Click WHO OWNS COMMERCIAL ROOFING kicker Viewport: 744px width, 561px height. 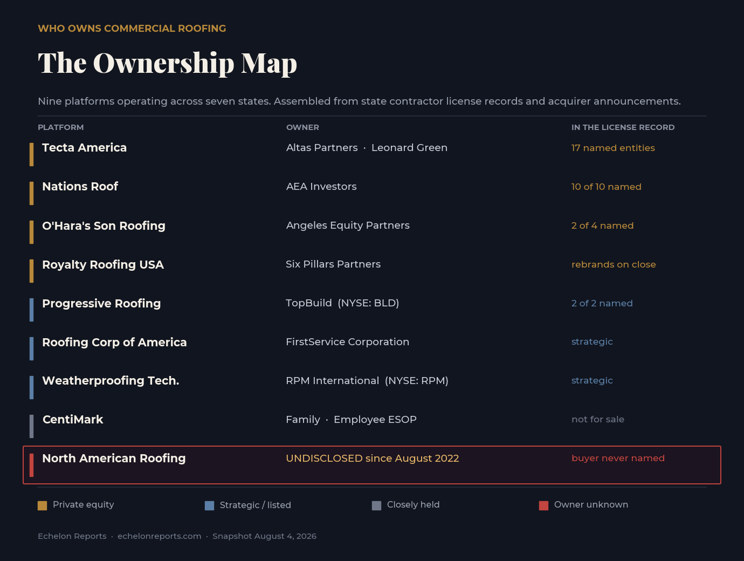132,29
